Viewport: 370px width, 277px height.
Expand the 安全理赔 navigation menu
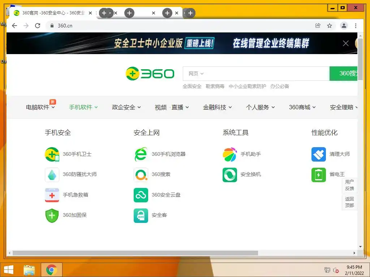pos(344,107)
